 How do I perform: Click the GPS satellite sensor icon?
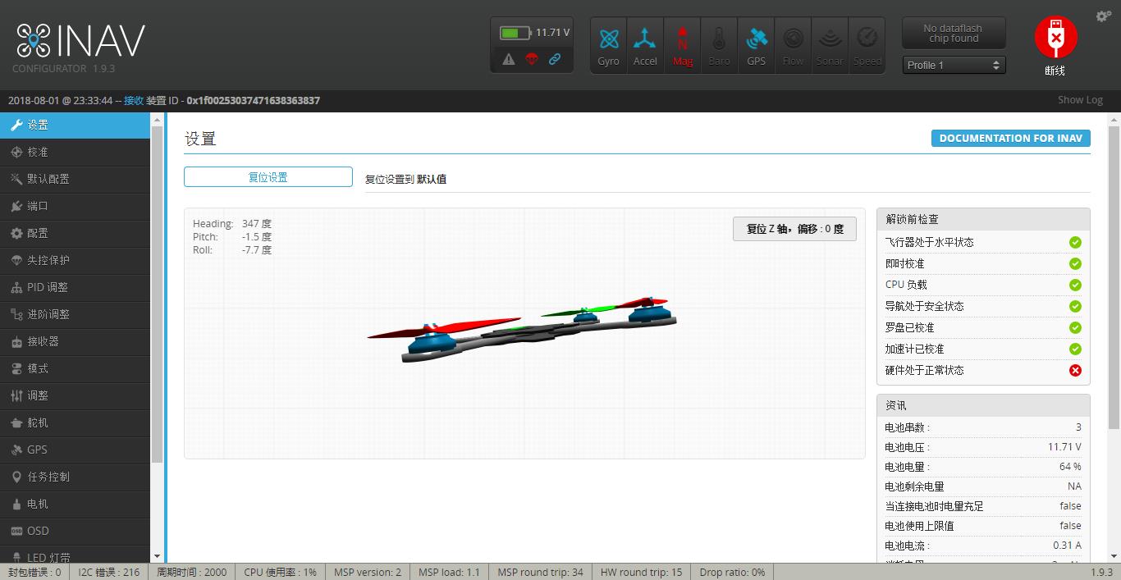(756, 45)
